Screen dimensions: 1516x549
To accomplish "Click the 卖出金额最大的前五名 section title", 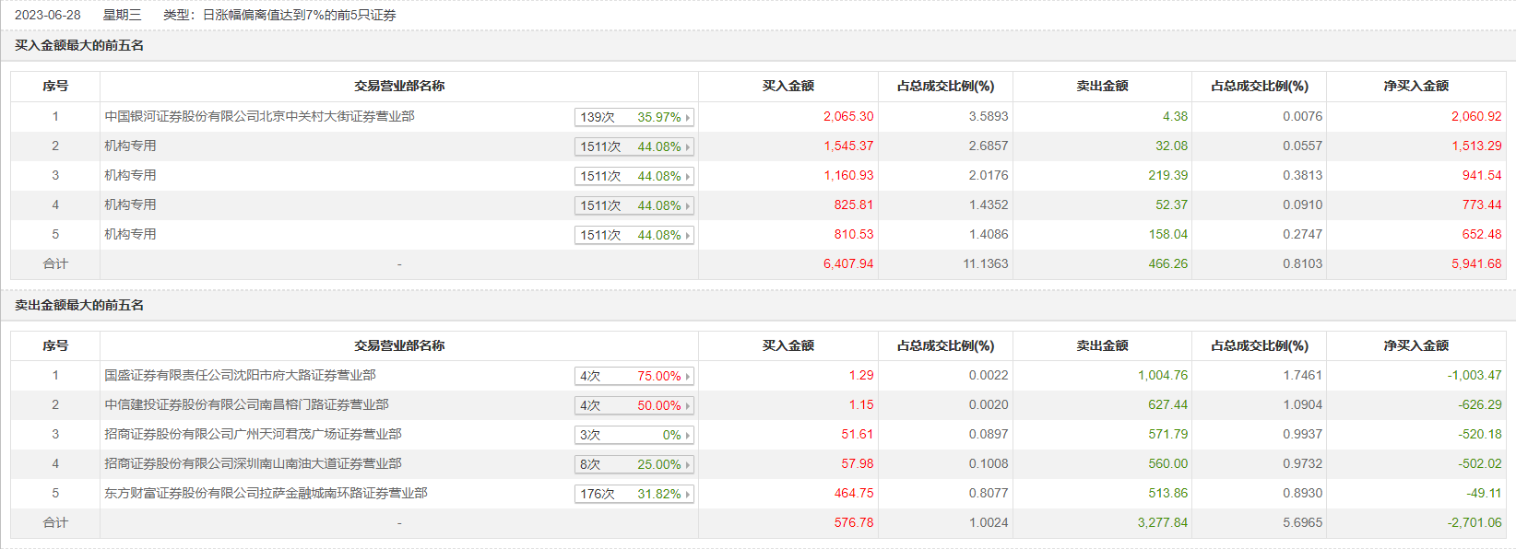I will click(x=79, y=305).
